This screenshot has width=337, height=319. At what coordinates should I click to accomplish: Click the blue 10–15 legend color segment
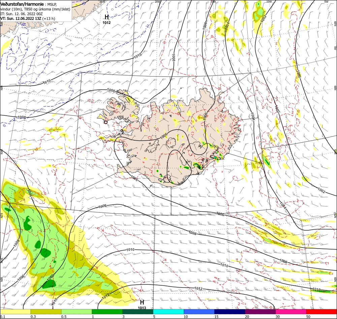pyautogui.click(x=199, y=312)
